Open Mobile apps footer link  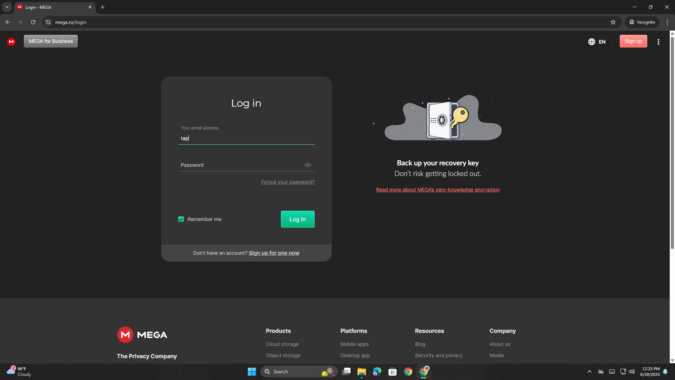point(354,344)
